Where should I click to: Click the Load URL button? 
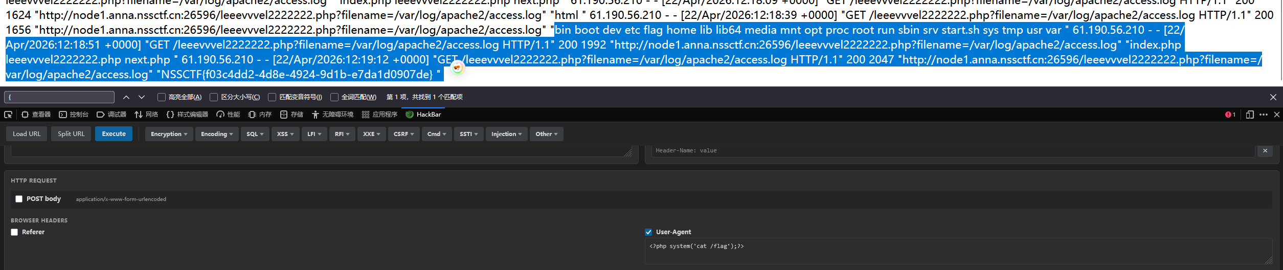tap(27, 134)
